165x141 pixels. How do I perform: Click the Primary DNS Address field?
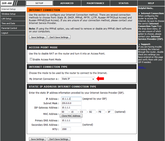coord(71,120)
